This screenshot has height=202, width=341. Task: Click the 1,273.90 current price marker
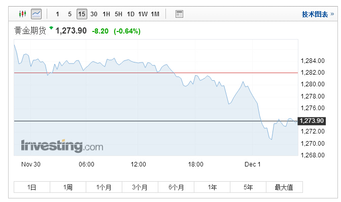[312, 121]
